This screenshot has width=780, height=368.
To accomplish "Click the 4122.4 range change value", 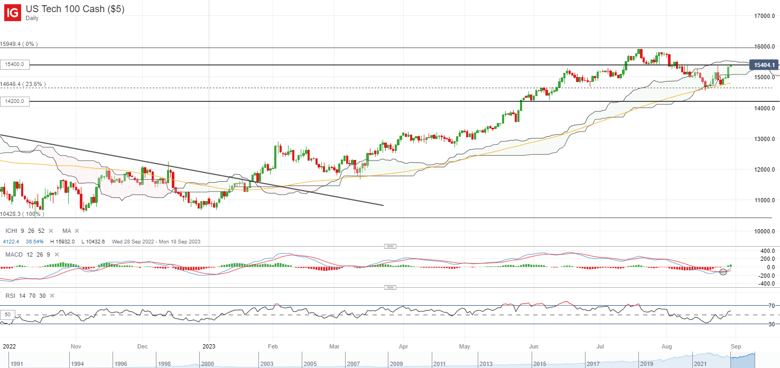I will (x=12, y=241).
